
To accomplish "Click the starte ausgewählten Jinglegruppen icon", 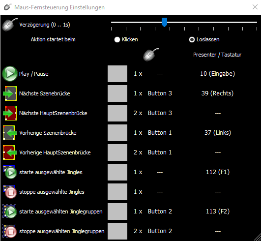I will [x=10, y=211].
